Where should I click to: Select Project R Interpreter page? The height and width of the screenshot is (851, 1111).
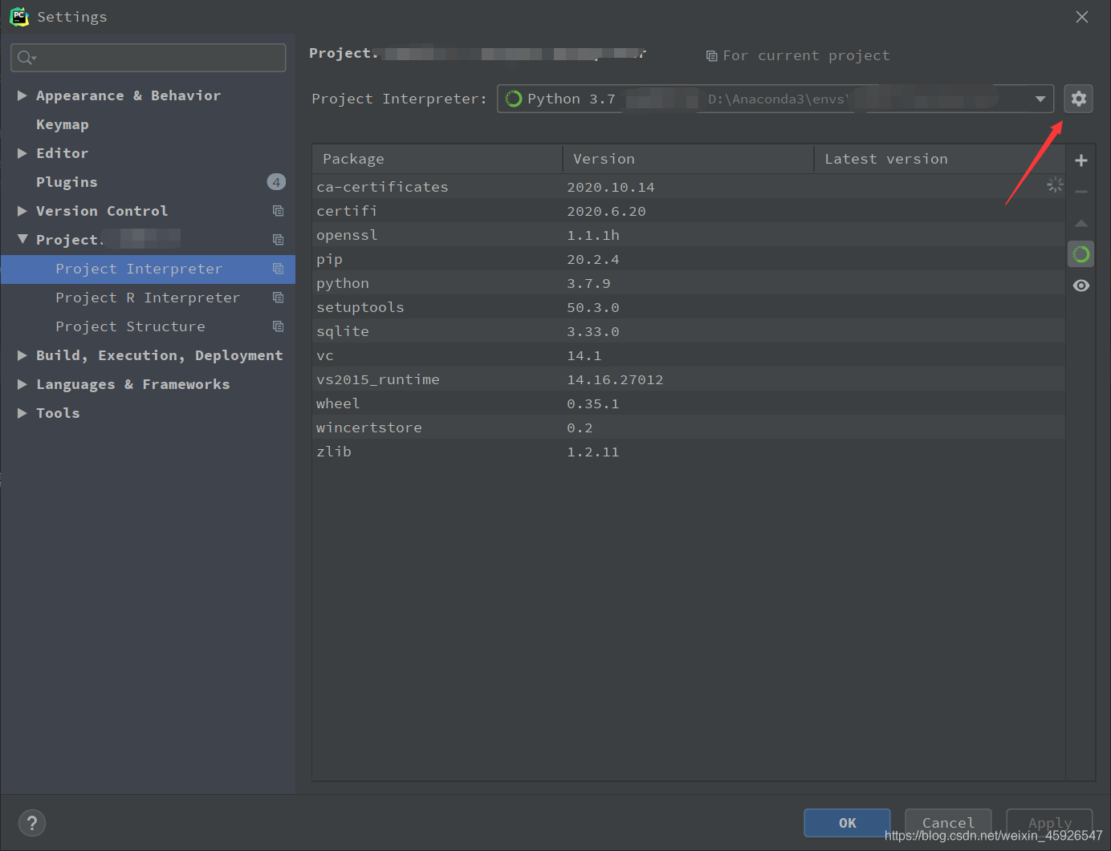[148, 298]
